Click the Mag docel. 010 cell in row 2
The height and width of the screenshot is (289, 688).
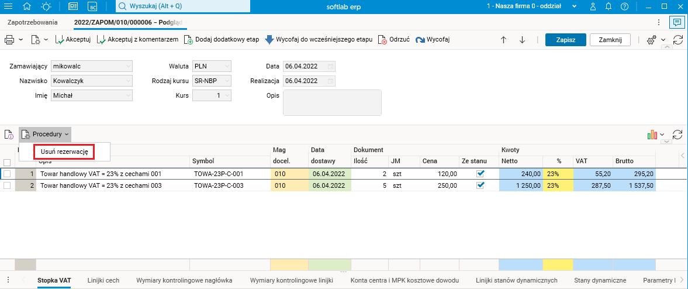[x=289, y=185]
